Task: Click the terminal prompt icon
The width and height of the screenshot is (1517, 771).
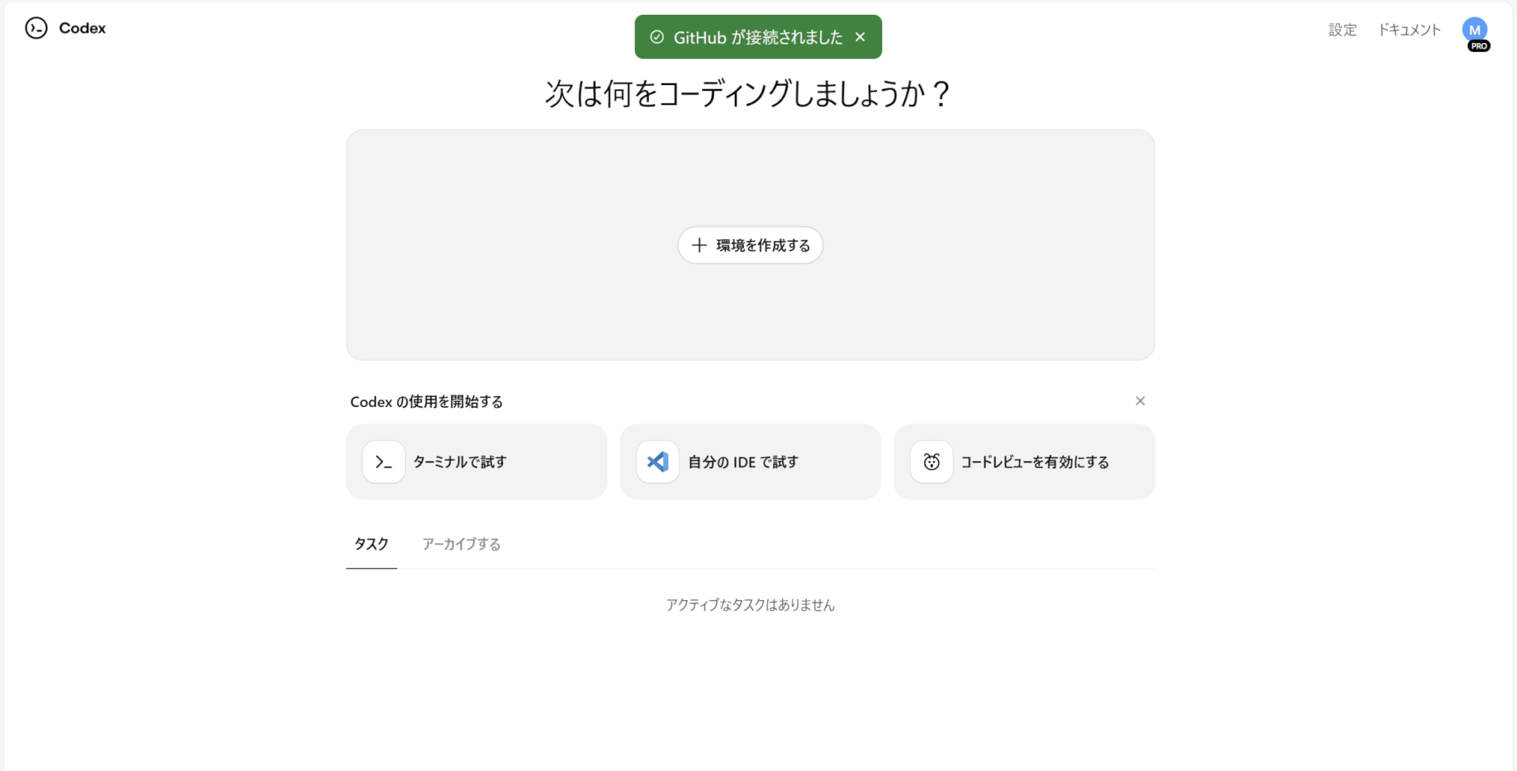Action: click(x=384, y=462)
